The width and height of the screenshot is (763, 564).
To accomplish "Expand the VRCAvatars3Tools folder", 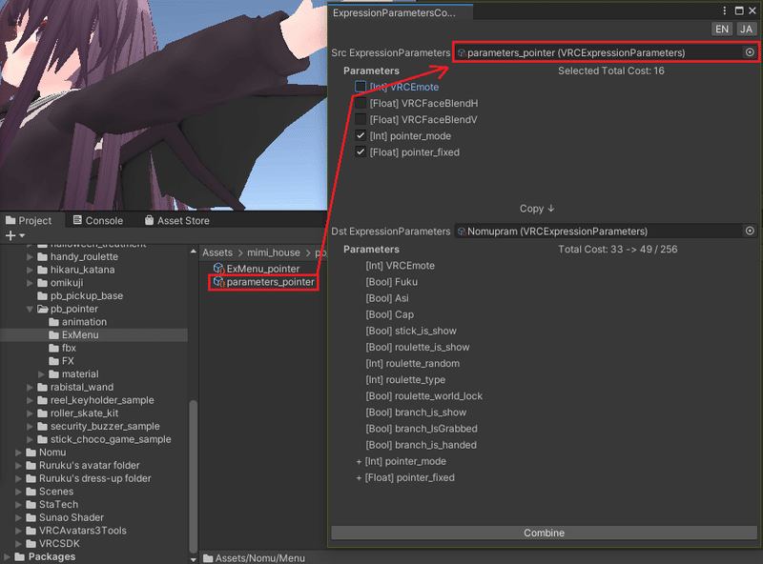I will (18, 531).
